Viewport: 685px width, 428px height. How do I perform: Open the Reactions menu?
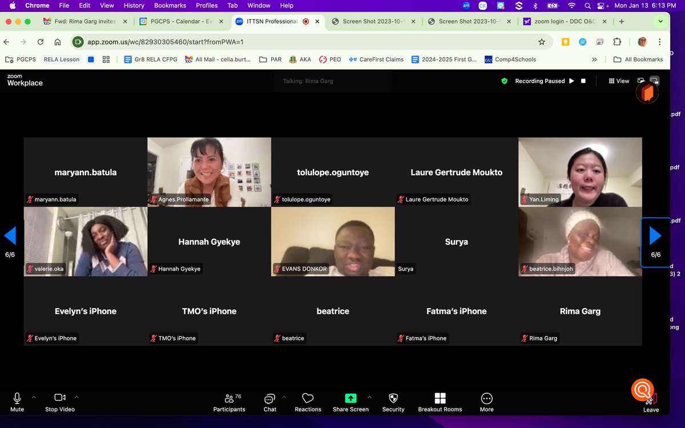[308, 402]
